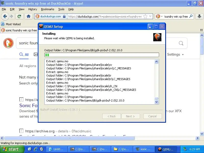
Task: Open the archive.org 01acidmusic result link
Action: [58, 131]
